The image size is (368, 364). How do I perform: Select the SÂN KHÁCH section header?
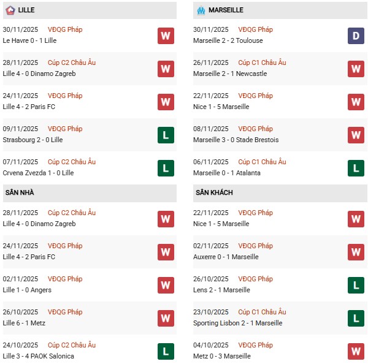click(x=214, y=193)
